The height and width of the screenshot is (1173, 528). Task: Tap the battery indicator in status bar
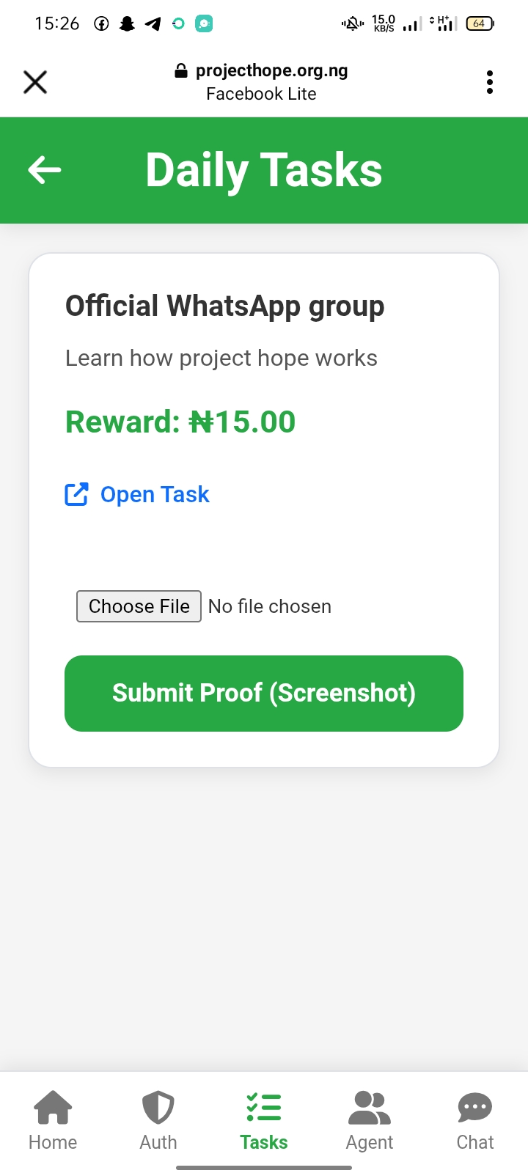pyautogui.click(x=480, y=23)
